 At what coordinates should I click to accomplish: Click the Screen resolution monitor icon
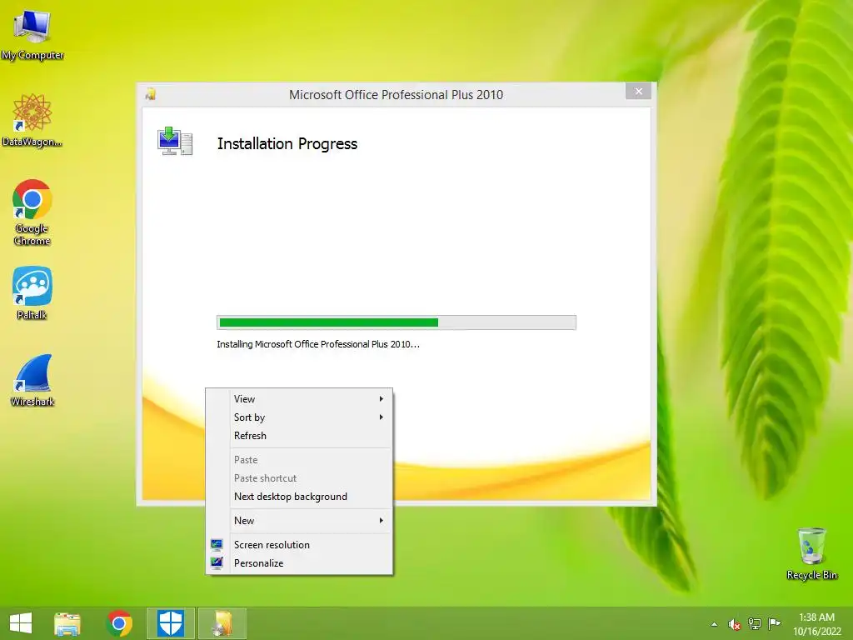click(x=217, y=545)
